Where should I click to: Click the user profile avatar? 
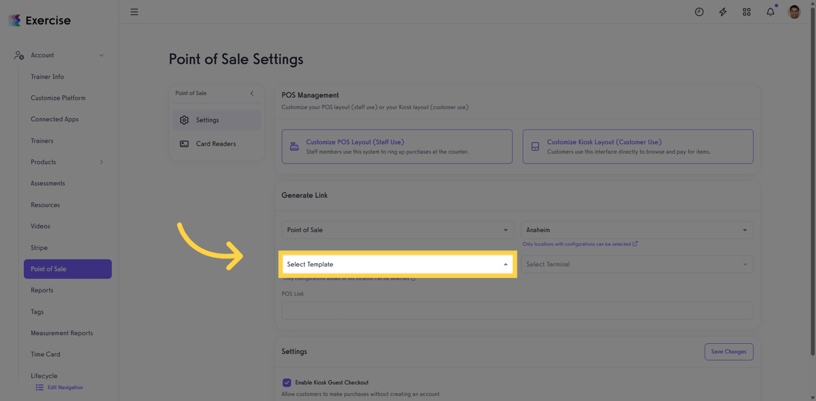pos(794,11)
